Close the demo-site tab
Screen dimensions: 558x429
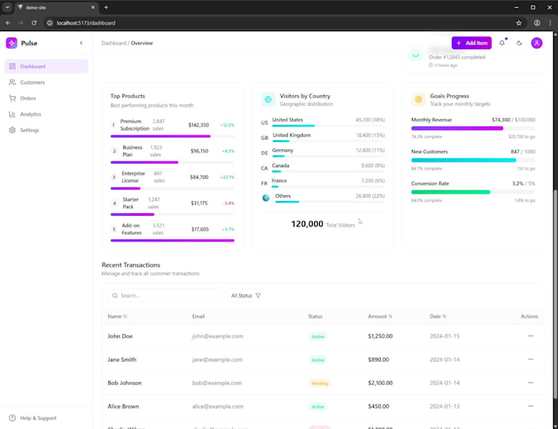(x=93, y=7)
